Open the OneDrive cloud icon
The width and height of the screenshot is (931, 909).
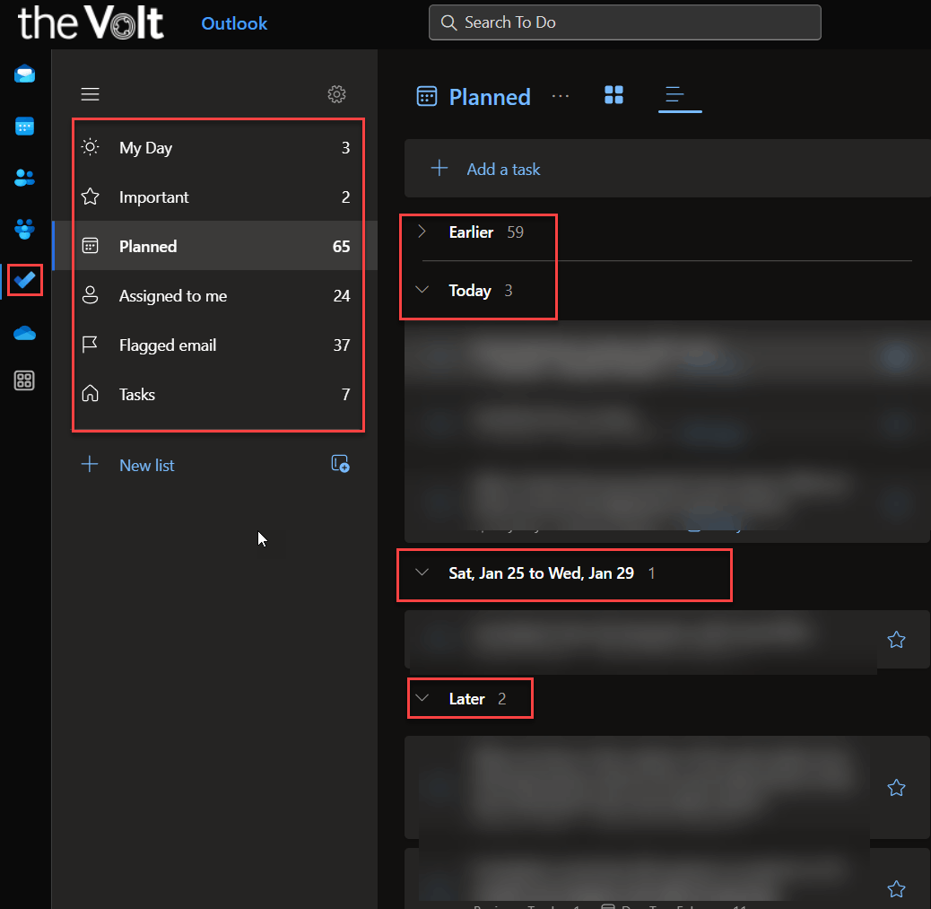pyautogui.click(x=24, y=333)
